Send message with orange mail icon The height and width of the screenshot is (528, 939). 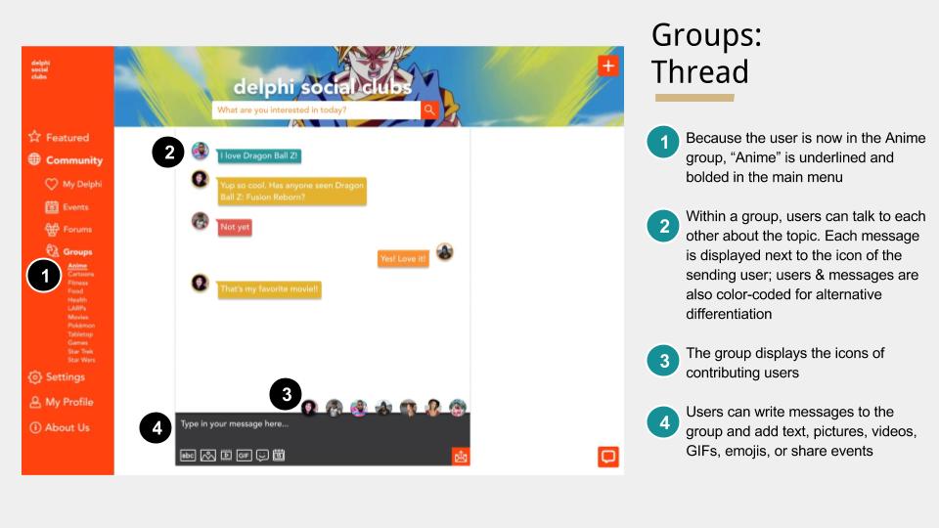pos(461,457)
